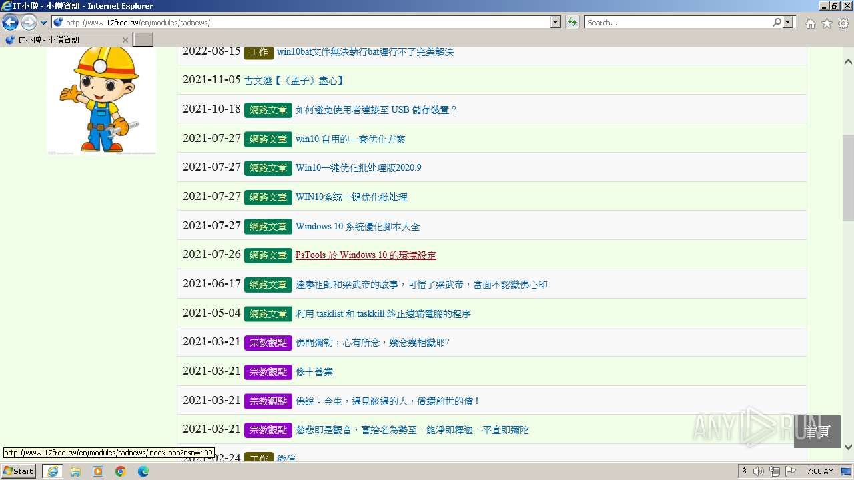This screenshot has width=854, height=480.
Task: Click 網路文章 tag on the 2021-05-04 row
Action: 268,313
